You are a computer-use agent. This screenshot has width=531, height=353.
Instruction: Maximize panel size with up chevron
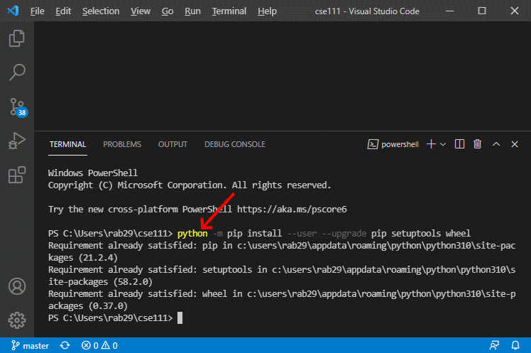click(496, 144)
